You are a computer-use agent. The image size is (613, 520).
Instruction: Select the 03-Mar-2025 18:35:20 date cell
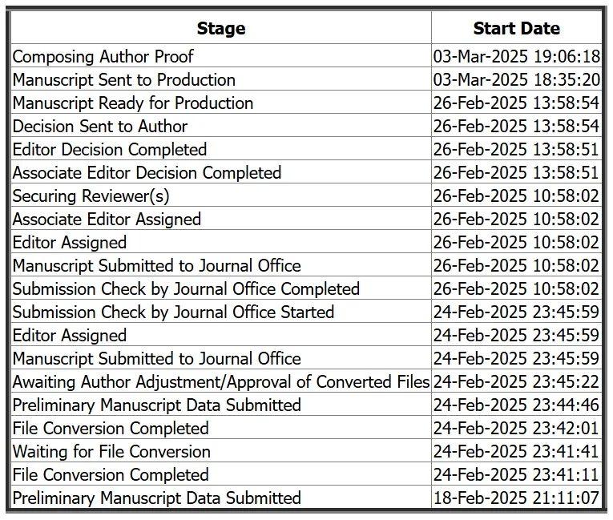[516, 79]
